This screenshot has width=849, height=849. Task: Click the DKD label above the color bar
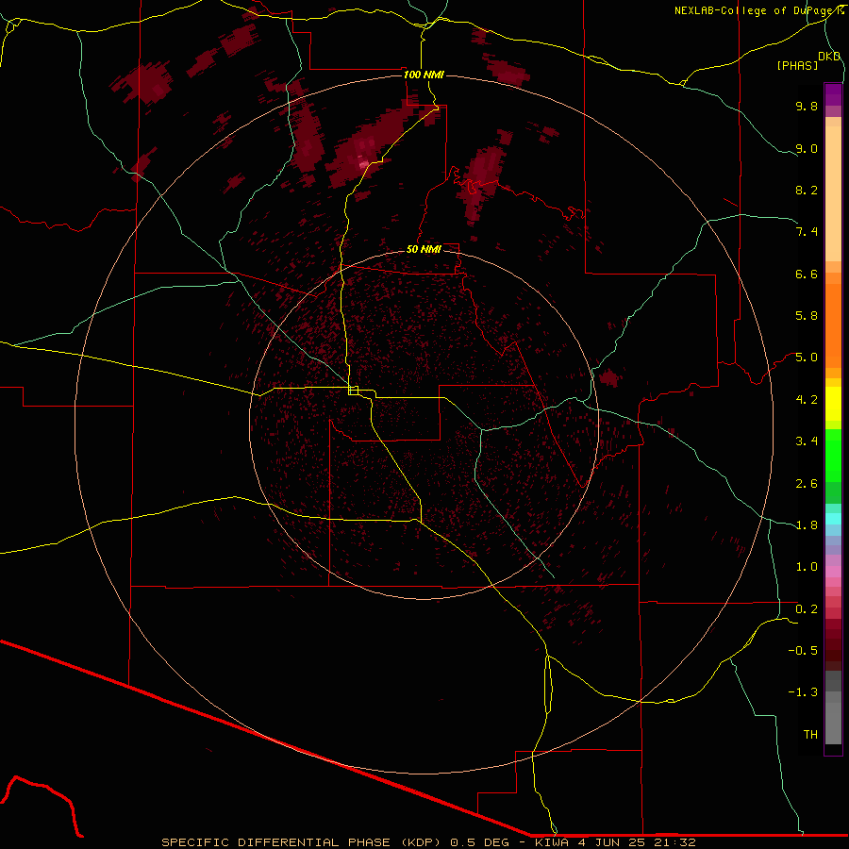(x=829, y=56)
